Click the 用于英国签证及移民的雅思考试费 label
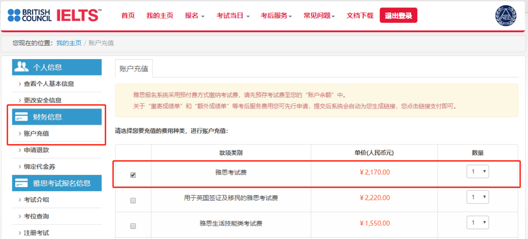 pos(231,198)
